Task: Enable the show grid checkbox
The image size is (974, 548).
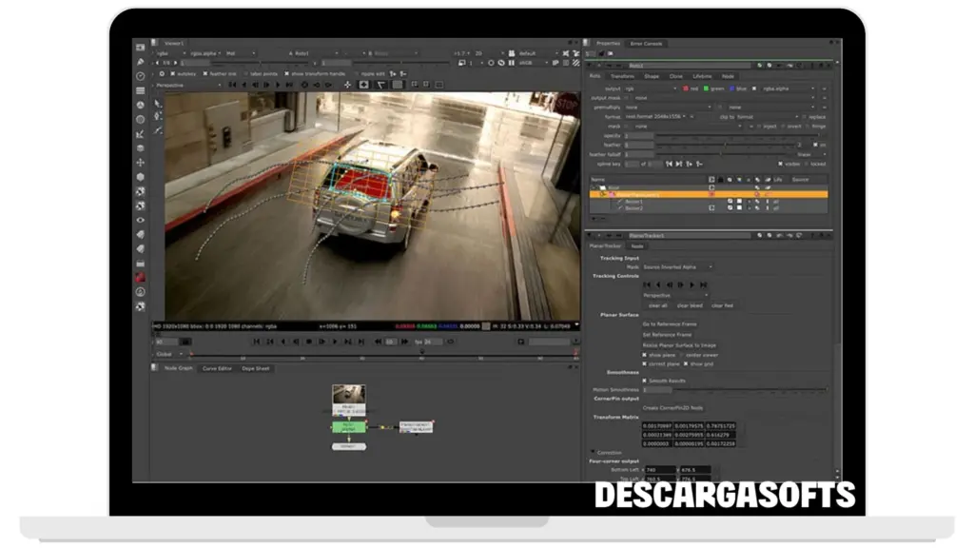Action: point(686,363)
